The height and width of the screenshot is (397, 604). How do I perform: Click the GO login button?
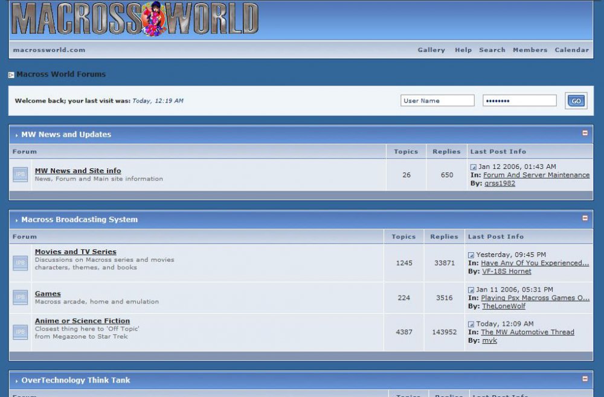(576, 101)
